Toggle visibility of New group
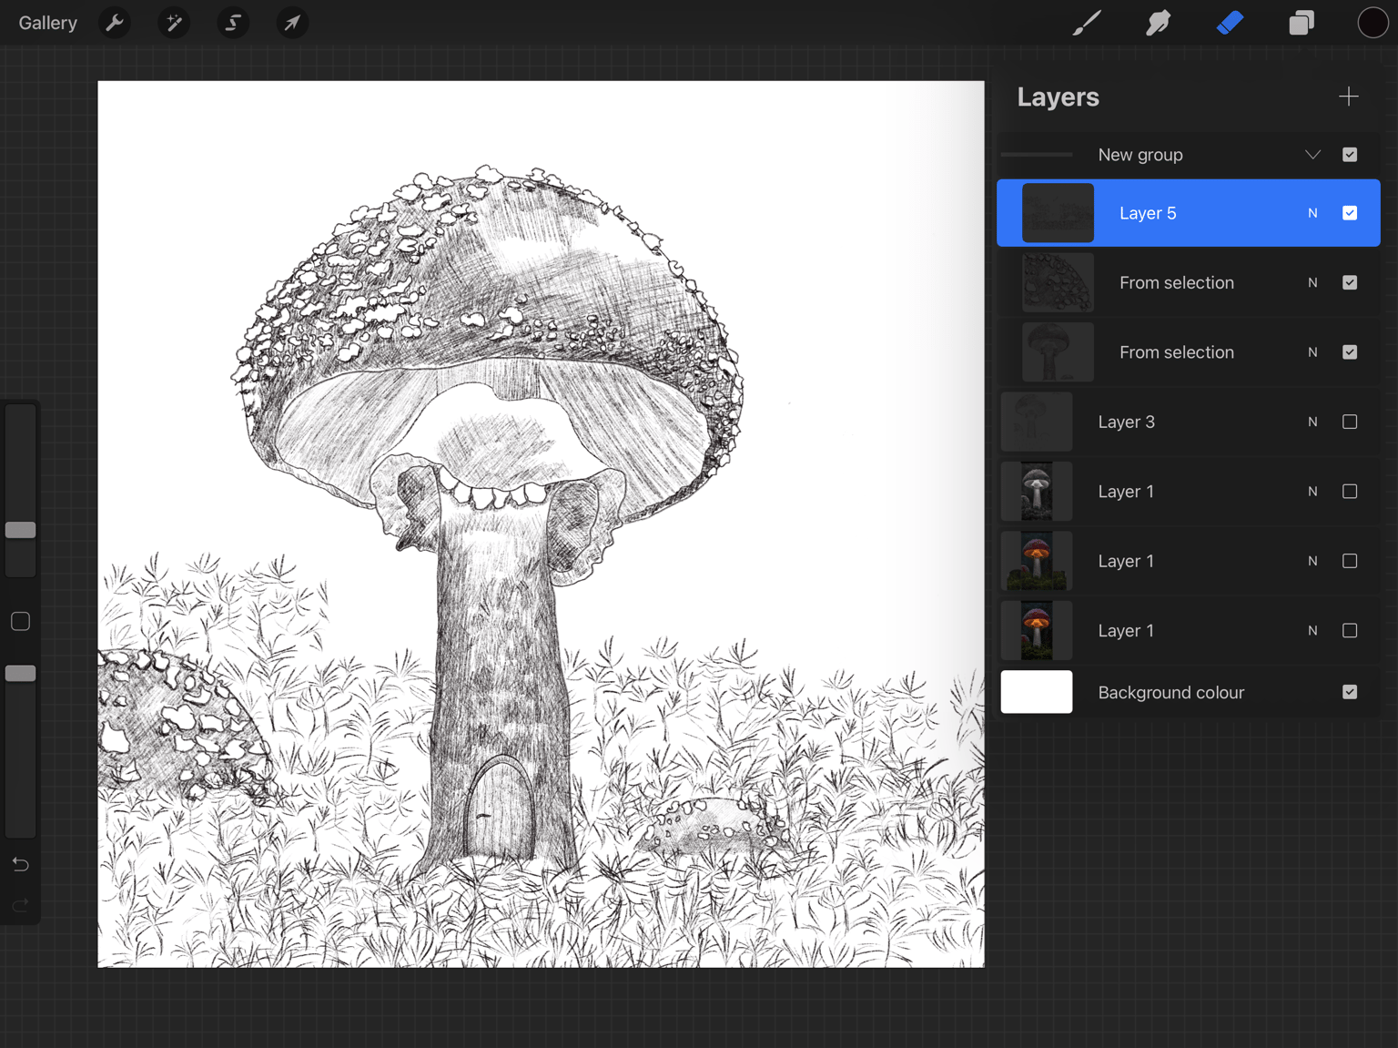 click(1350, 155)
